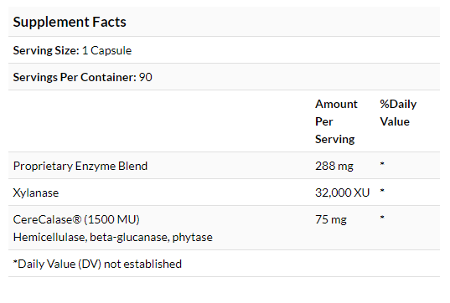
Task: Select the Serving Size label
Action: 46,51
